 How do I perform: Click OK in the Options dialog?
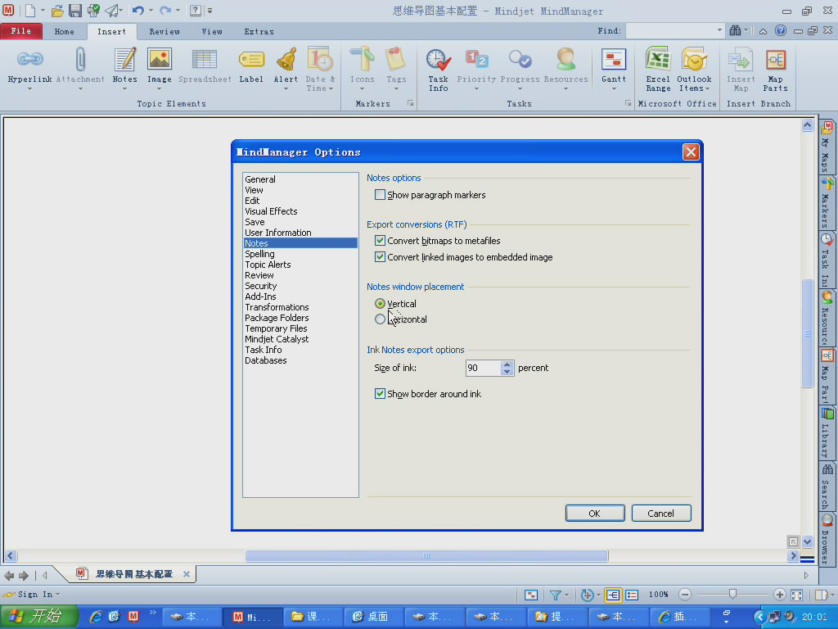point(595,513)
